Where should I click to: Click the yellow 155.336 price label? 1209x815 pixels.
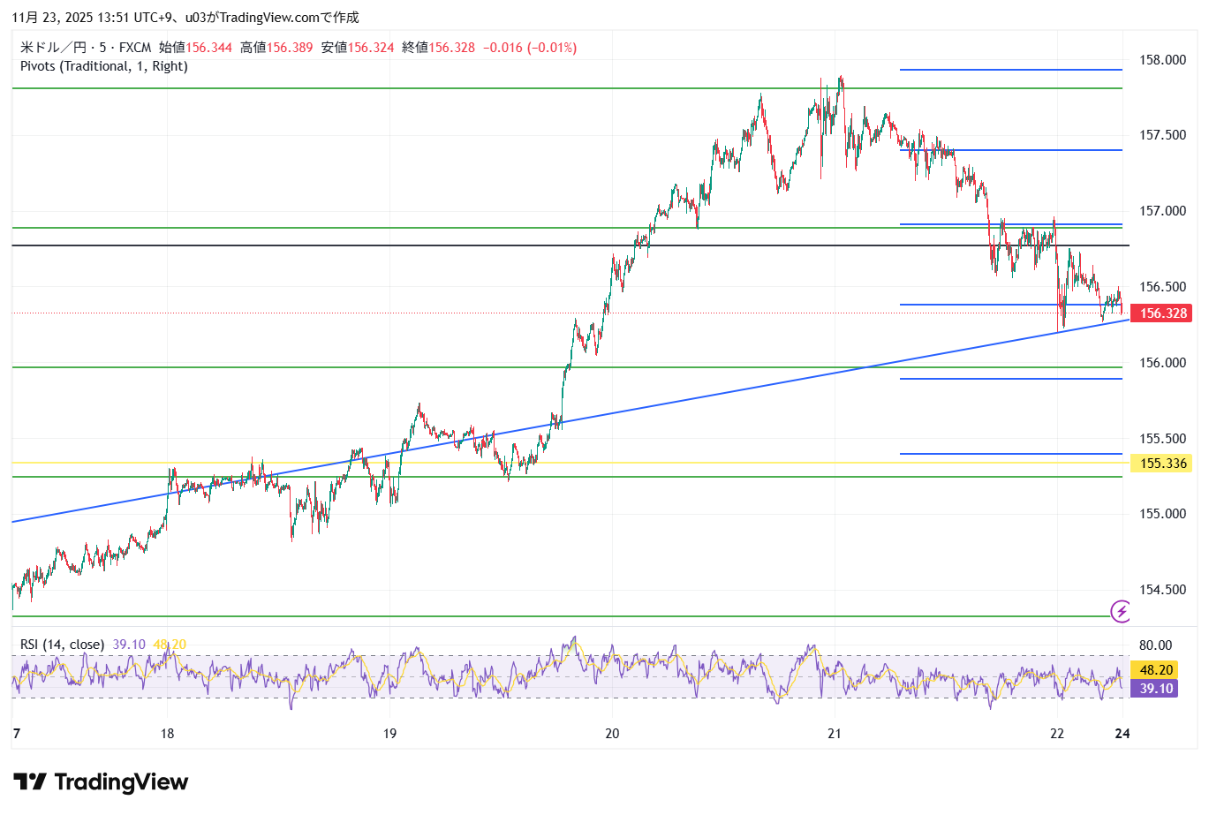click(x=1162, y=464)
